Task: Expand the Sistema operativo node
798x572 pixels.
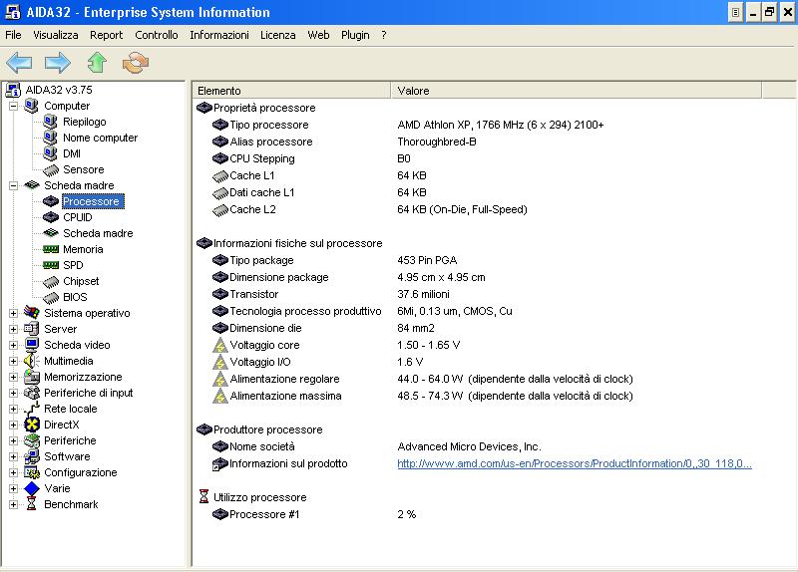Action: click(x=13, y=313)
